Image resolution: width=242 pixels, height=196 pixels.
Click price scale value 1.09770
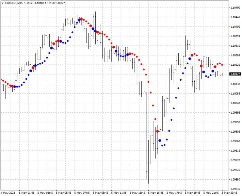[x=235, y=160]
